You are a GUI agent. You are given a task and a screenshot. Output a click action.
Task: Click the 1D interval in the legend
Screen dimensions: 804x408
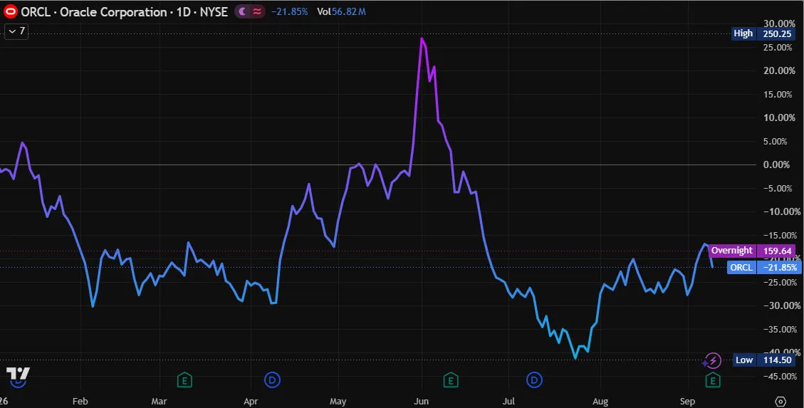click(x=184, y=12)
